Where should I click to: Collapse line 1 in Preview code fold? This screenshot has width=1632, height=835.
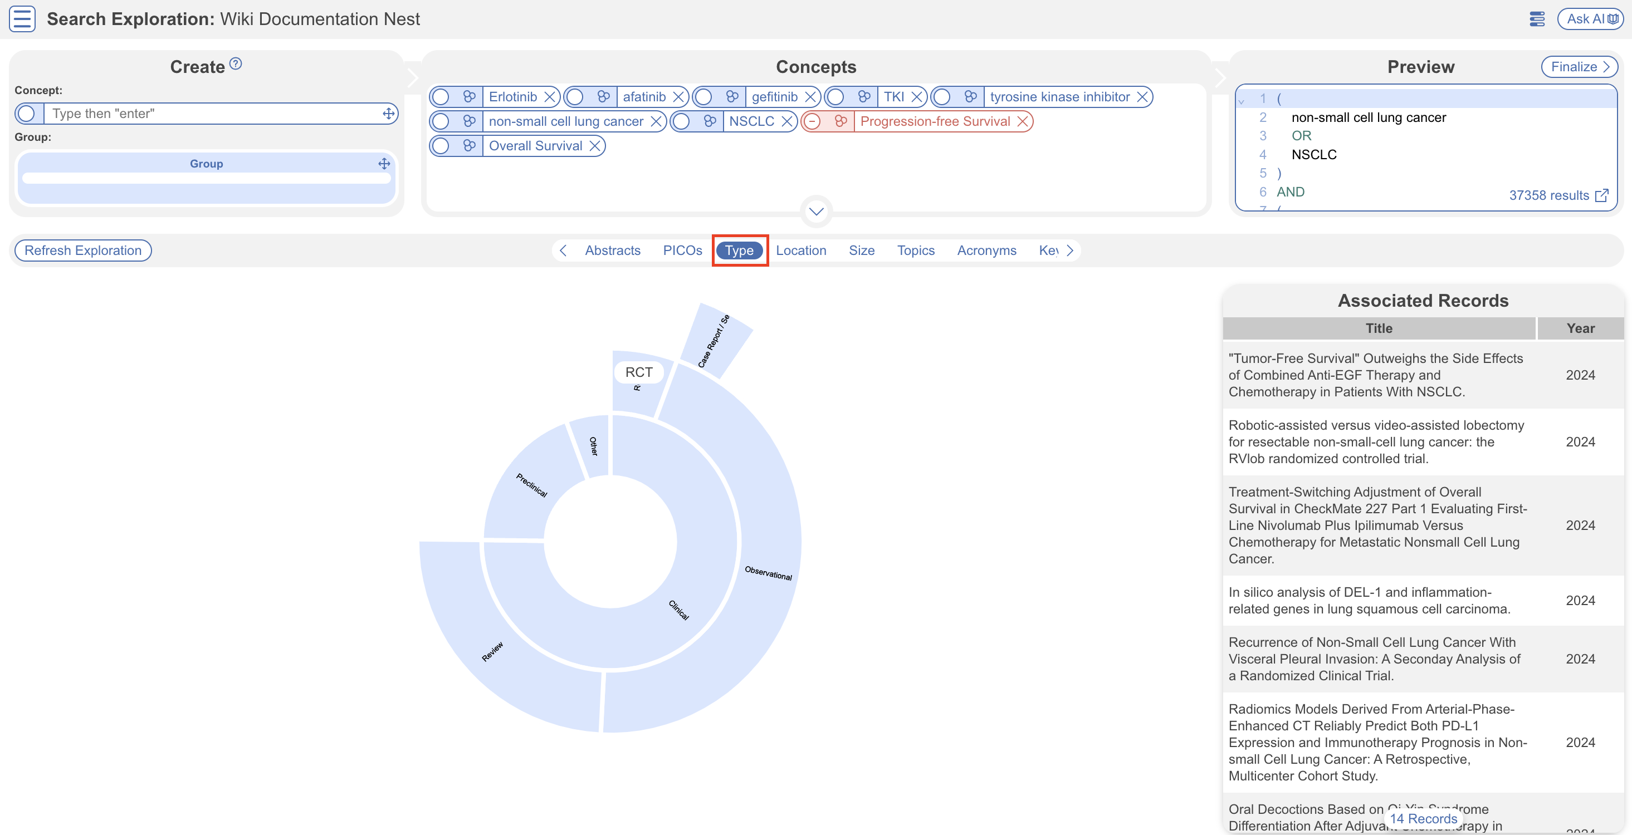(1241, 101)
